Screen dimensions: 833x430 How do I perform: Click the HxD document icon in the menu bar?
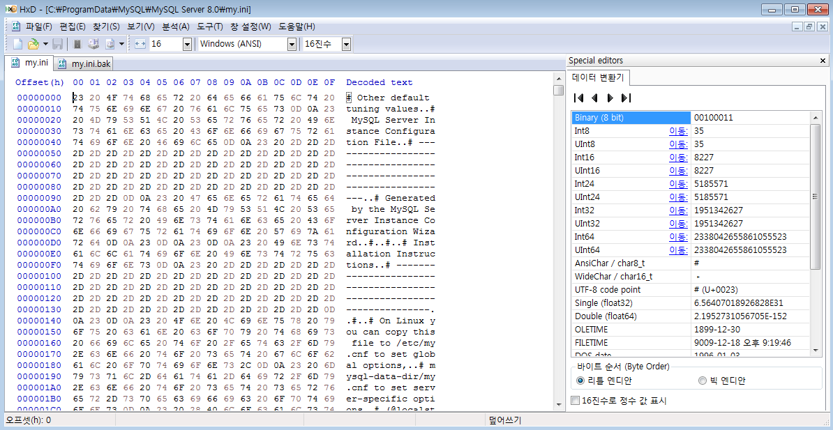coord(16,26)
